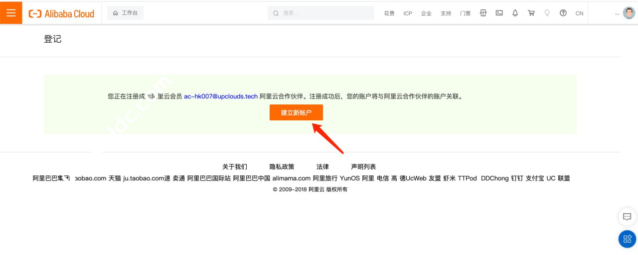638x255 pixels.
Task: Open the hamburger navigation menu
Action: [x=11, y=13]
